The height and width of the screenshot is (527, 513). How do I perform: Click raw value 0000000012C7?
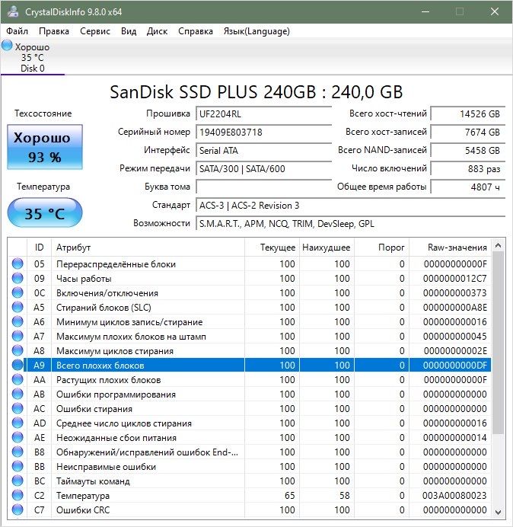[454, 279]
